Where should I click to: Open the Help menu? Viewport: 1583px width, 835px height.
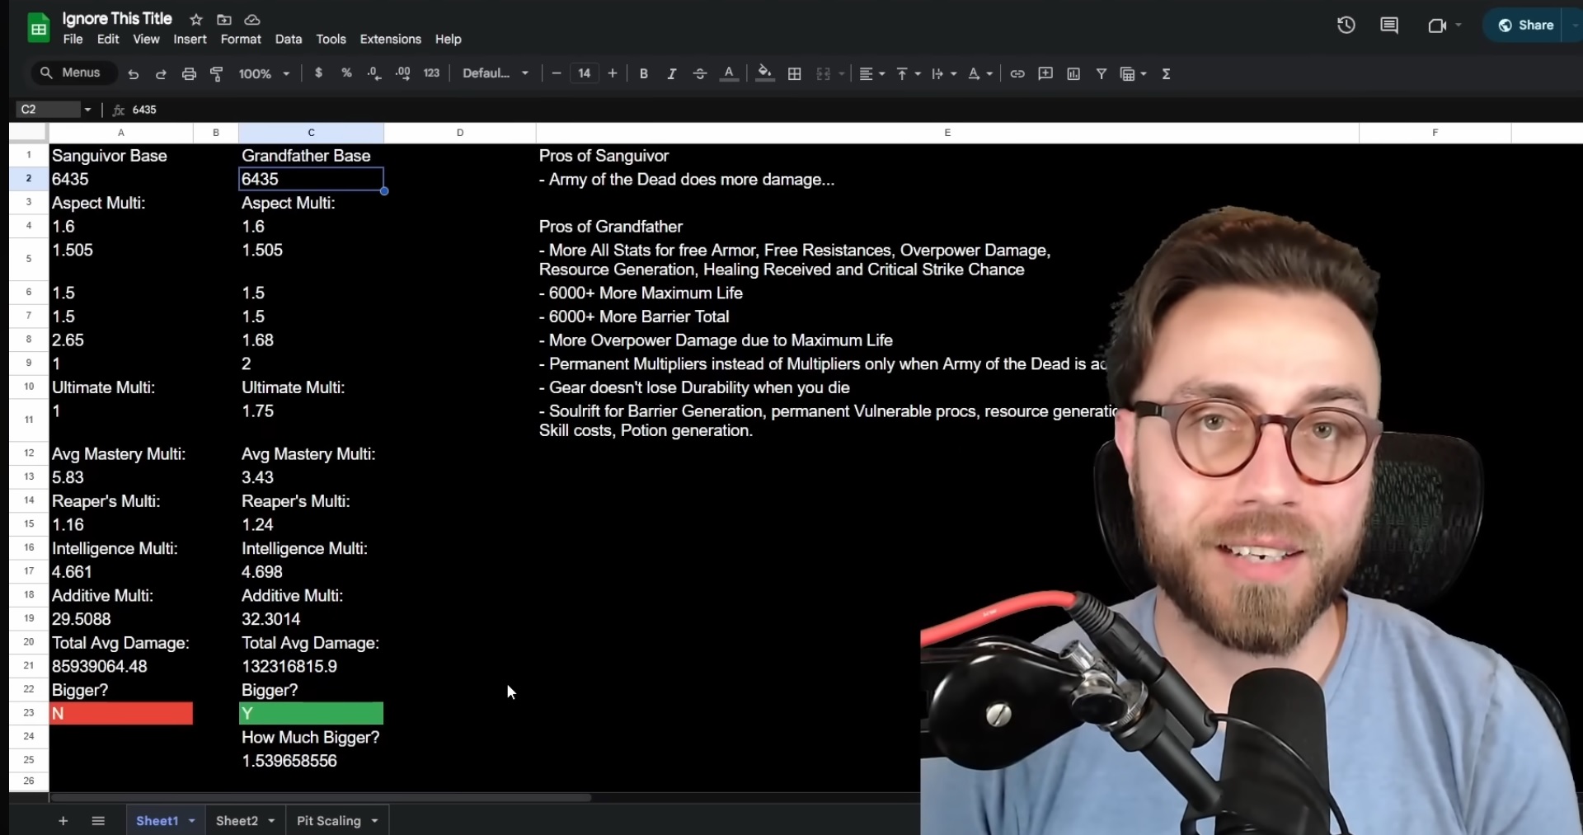point(449,39)
